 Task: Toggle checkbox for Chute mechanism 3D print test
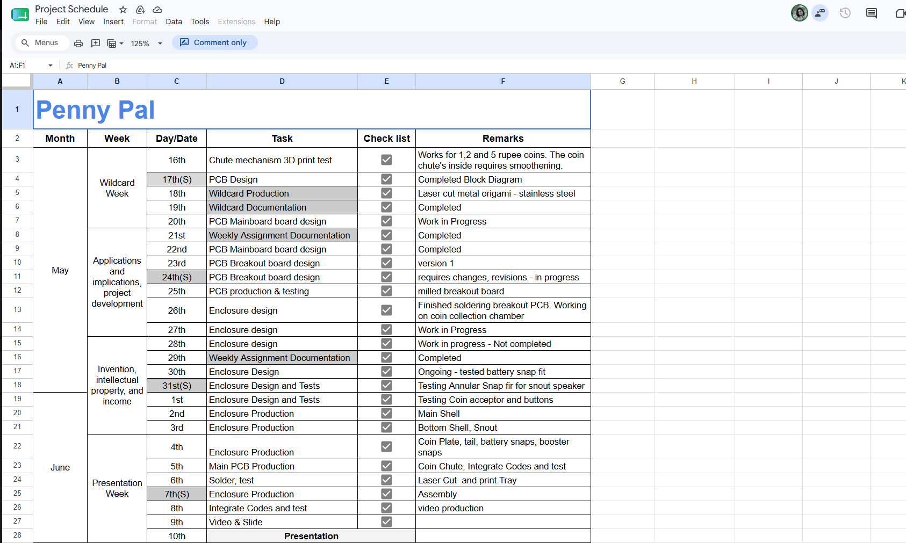386,160
